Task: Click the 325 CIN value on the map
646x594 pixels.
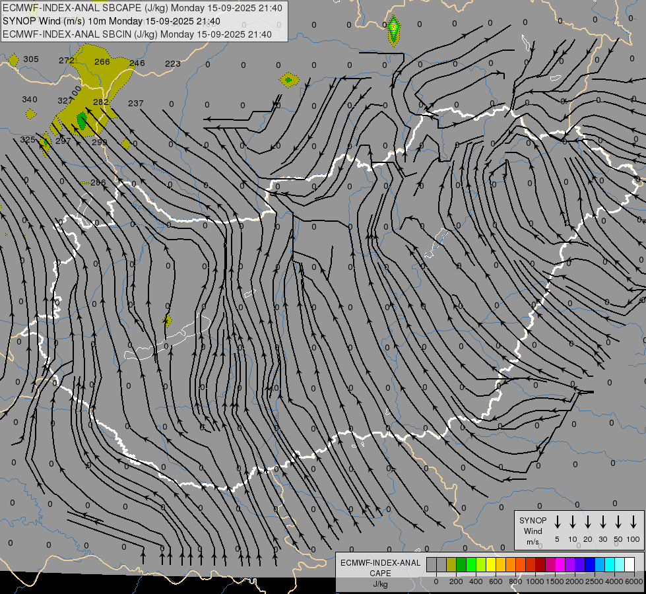Action: click(28, 139)
